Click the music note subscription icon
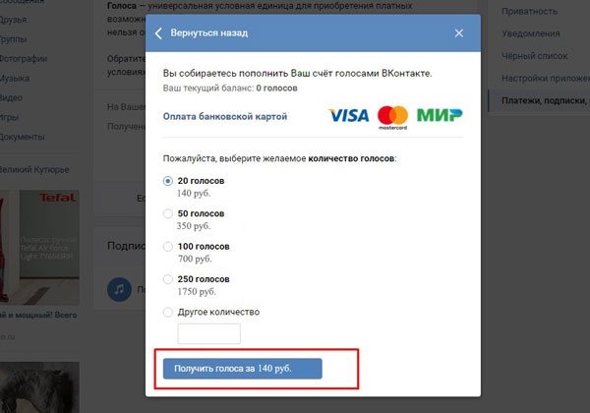The width and height of the screenshot is (590, 413). point(119,289)
